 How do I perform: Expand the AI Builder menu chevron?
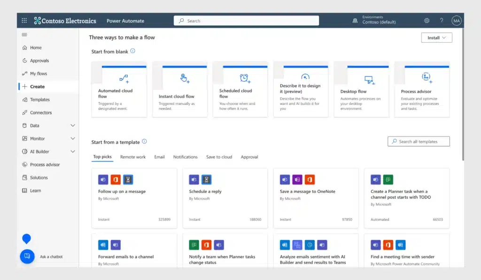73,152
